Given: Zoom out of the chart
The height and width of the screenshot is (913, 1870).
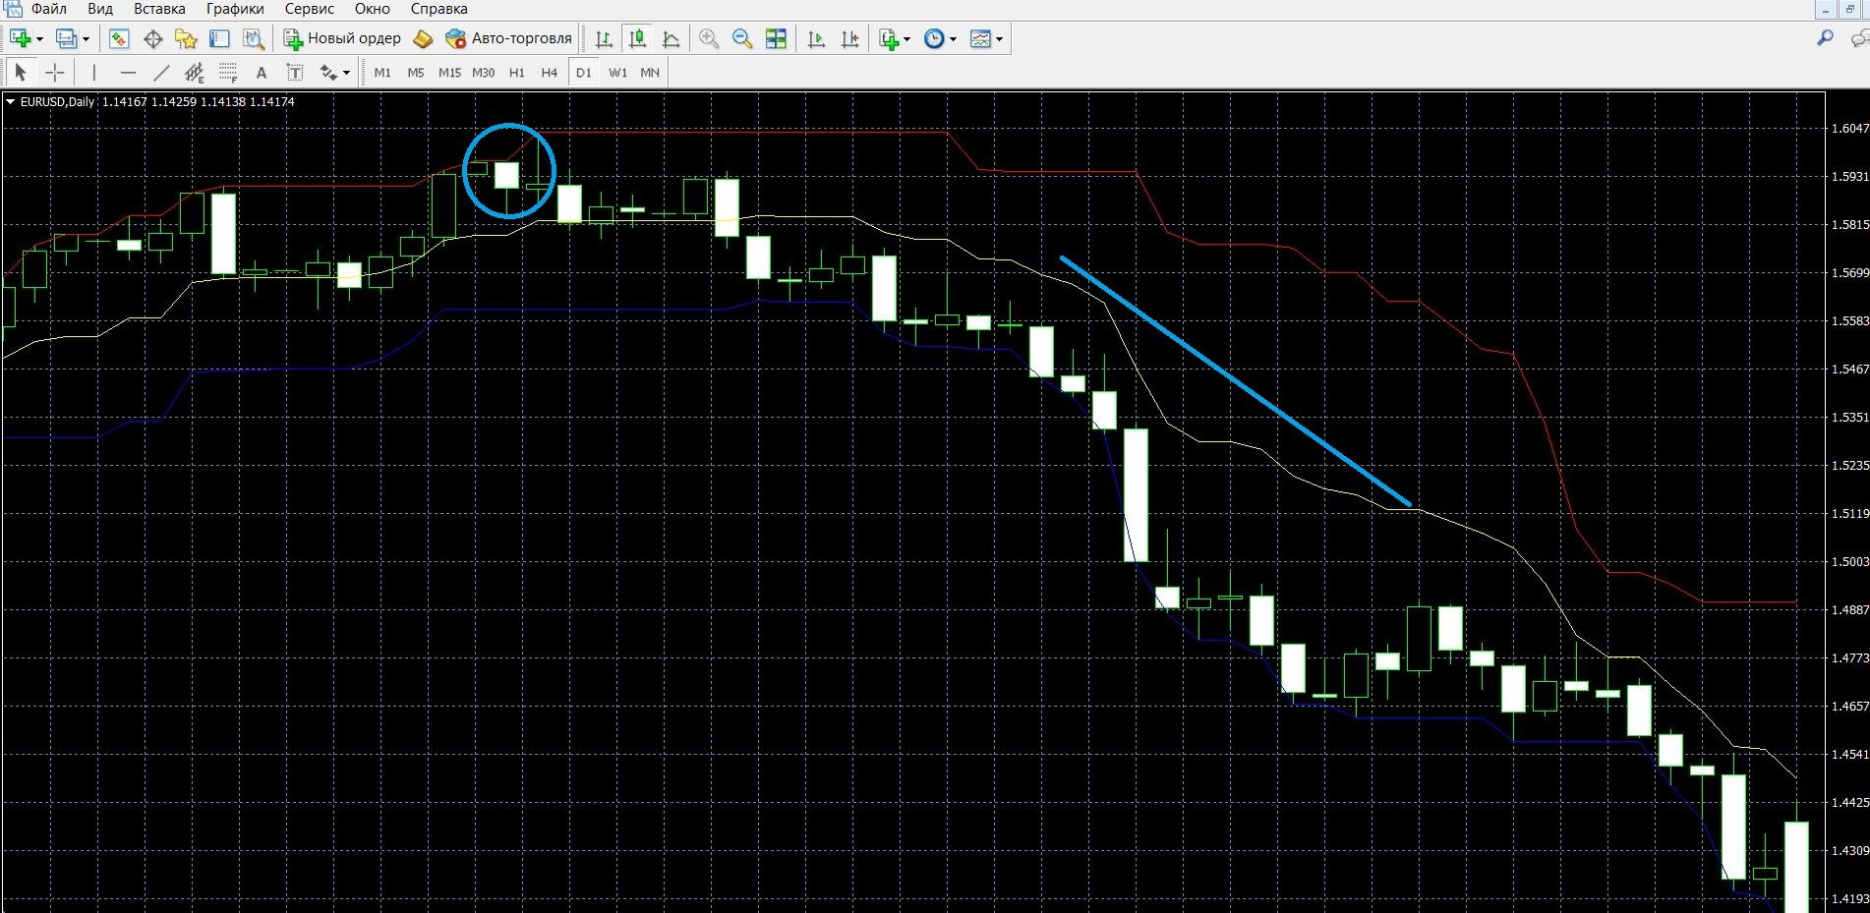Looking at the screenshot, I should (x=742, y=38).
